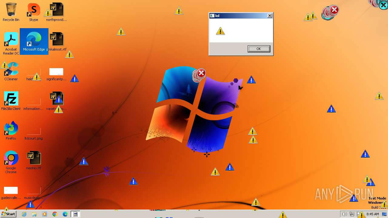Image resolution: width=388 pixels, height=218 pixels.
Task: Open Windows Explorer from the taskbar
Action: [x=34, y=214]
